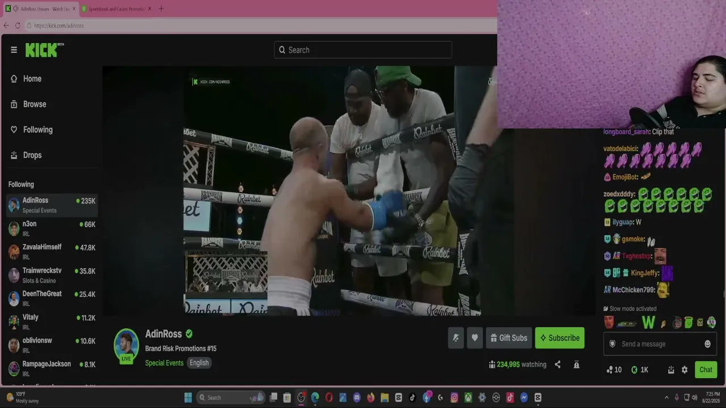The height and width of the screenshot is (408, 726).
Task: Open Xbox app from the taskbar
Action: [468, 397]
